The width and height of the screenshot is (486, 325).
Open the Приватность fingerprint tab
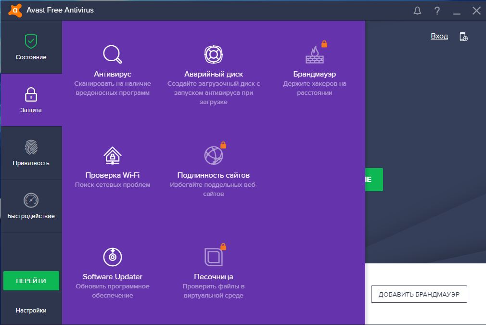point(31,153)
